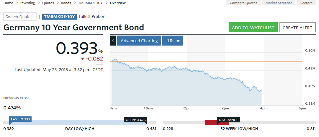
Task: Go to Home breadcrumb
Action: pyautogui.click(x=8, y=3)
